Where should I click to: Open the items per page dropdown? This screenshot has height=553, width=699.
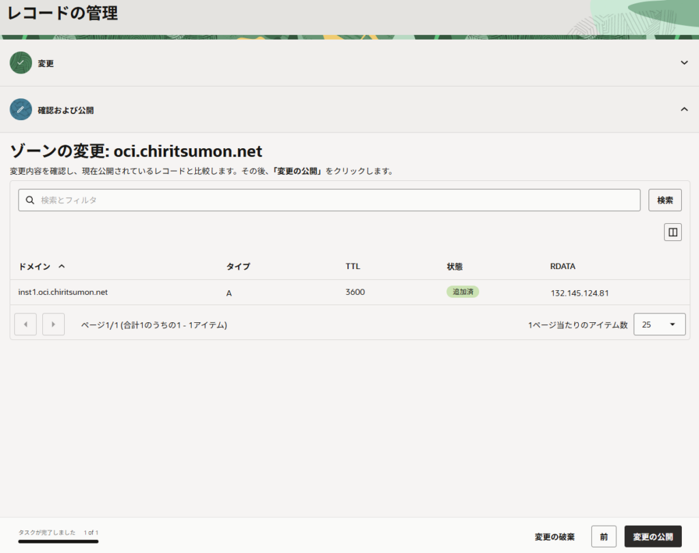click(x=659, y=325)
